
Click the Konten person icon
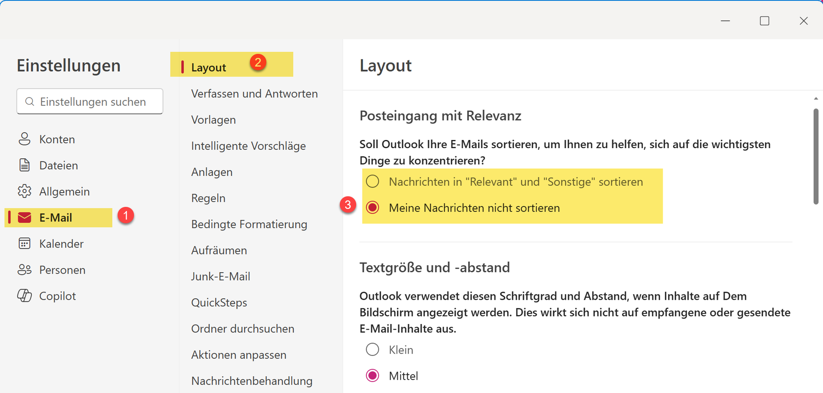pyautogui.click(x=24, y=139)
